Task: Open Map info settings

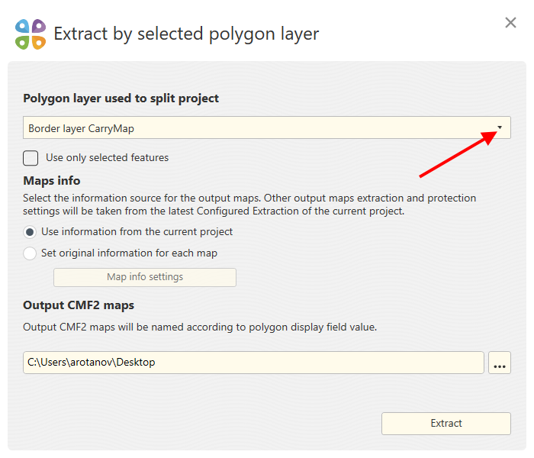Action: (145, 277)
